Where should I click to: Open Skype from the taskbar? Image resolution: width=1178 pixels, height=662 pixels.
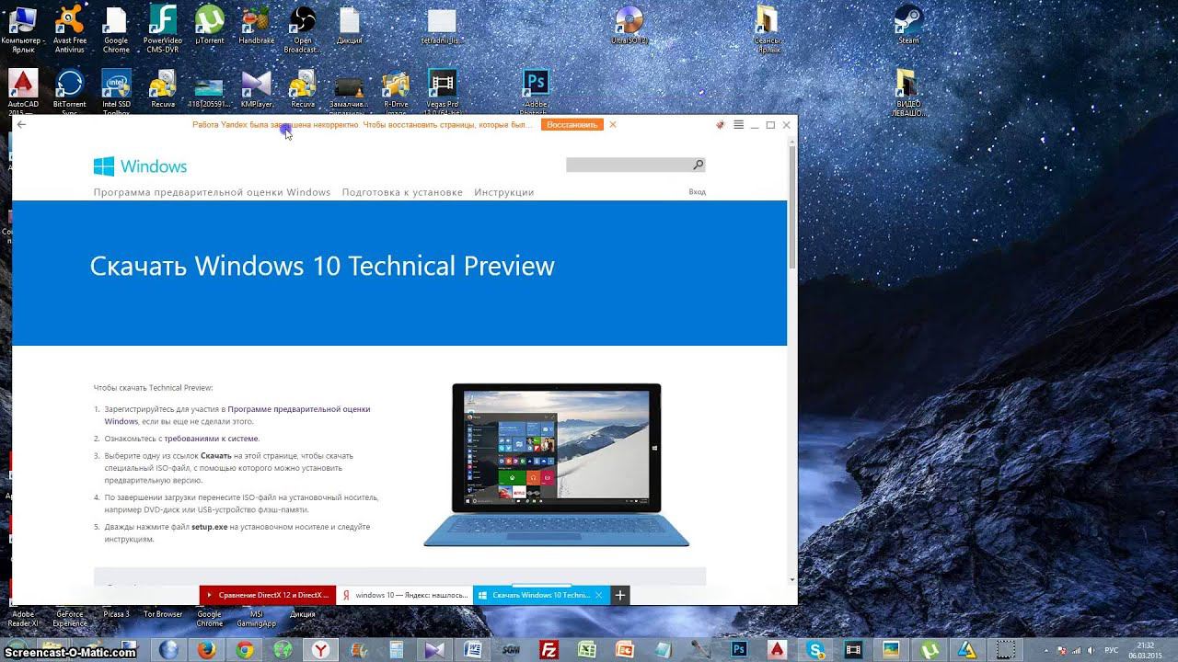coord(815,649)
